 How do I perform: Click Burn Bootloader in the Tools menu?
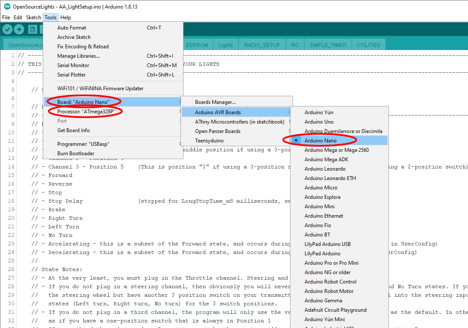76,154
